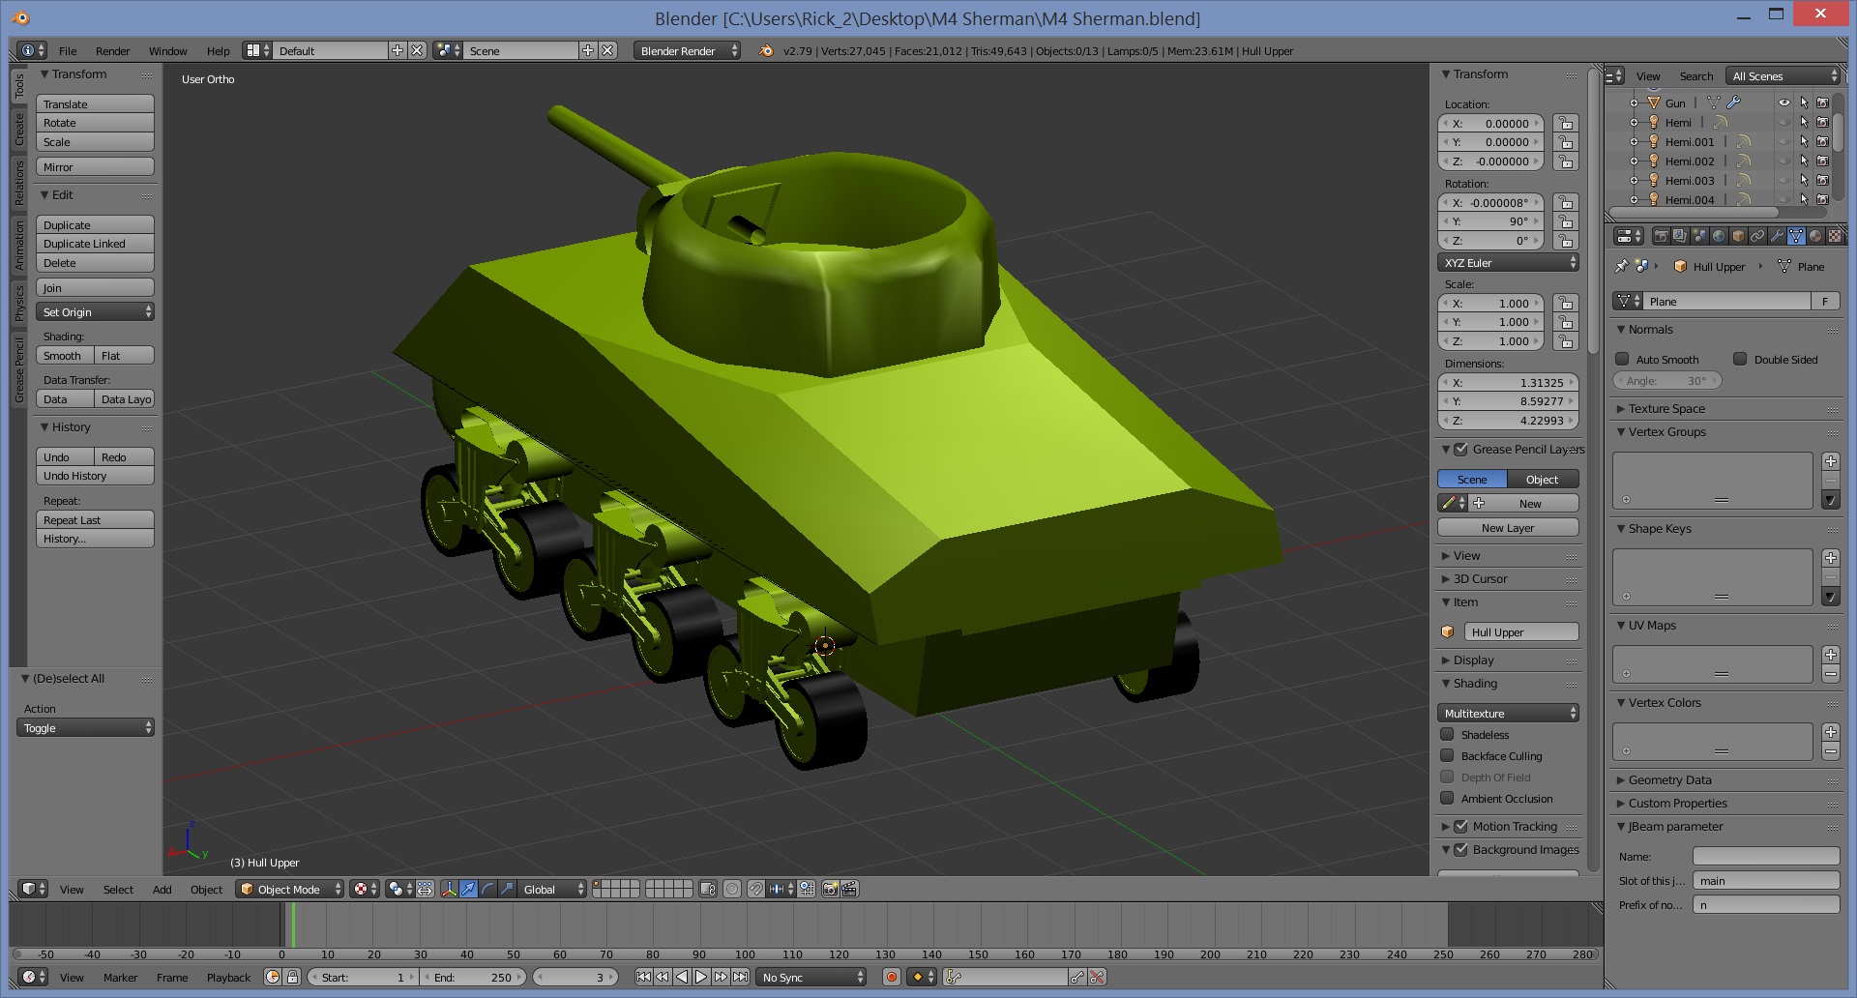The height and width of the screenshot is (998, 1857).
Task: Switch to the Create tool shelf tab
Action: (18, 130)
